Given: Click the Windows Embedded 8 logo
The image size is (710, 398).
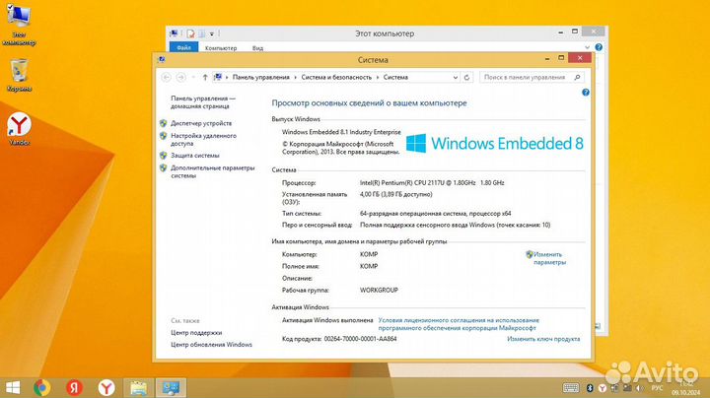Looking at the screenshot, I should (494, 144).
